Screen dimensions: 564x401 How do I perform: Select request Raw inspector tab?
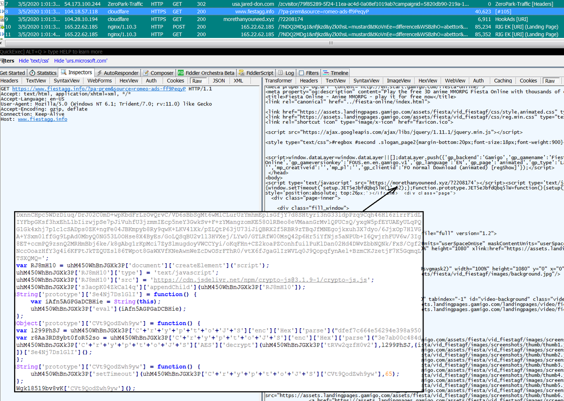(x=197, y=80)
